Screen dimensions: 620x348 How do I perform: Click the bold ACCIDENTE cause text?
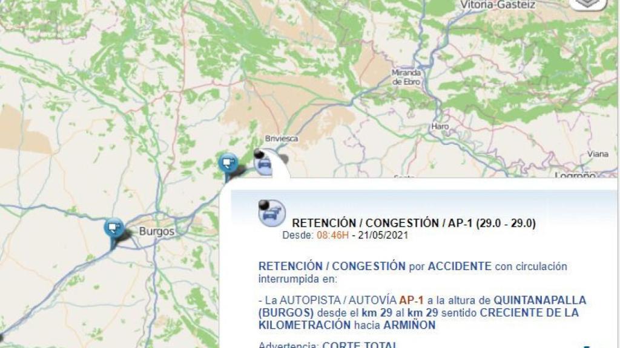click(x=460, y=266)
